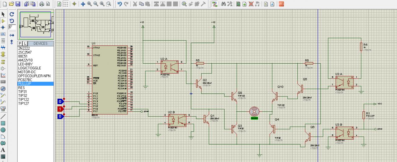Rotate clockwise using the rotate icon
The width and height of the screenshot is (397, 162).
pyautogui.click(x=12, y=14)
